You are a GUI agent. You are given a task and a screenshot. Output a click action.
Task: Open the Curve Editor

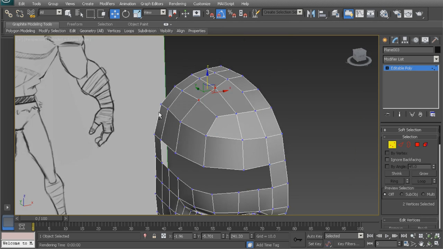coord(360,13)
